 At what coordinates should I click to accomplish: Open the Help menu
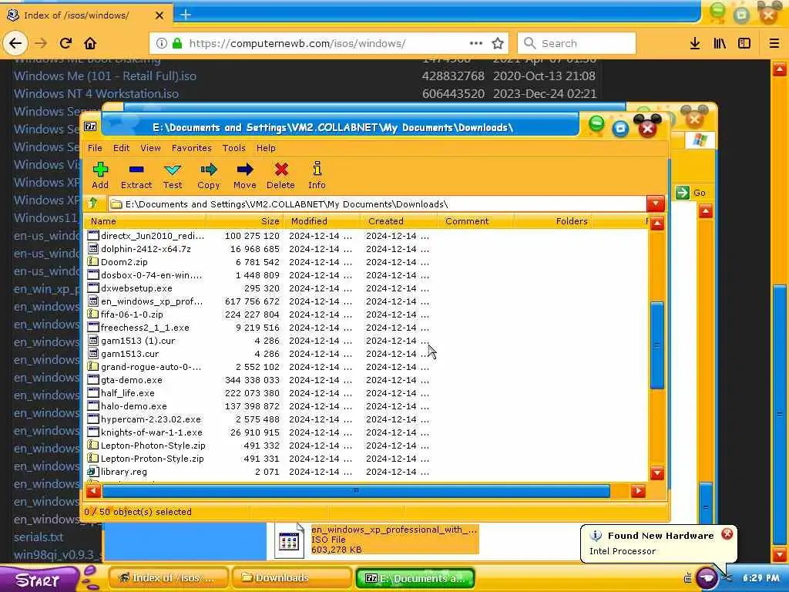pyautogui.click(x=266, y=148)
